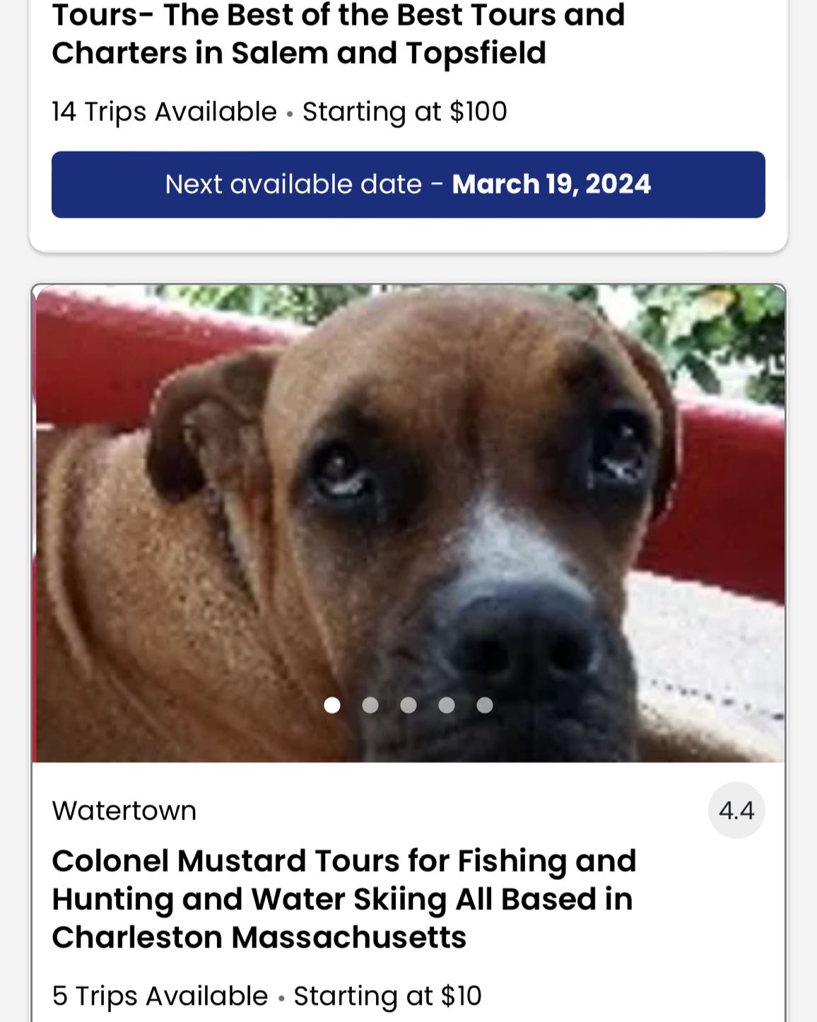The height and width of the screenshot is (1022, 817).
Task: Open the Colonel Mustard Tours listing title
Action: pos(343,861)
